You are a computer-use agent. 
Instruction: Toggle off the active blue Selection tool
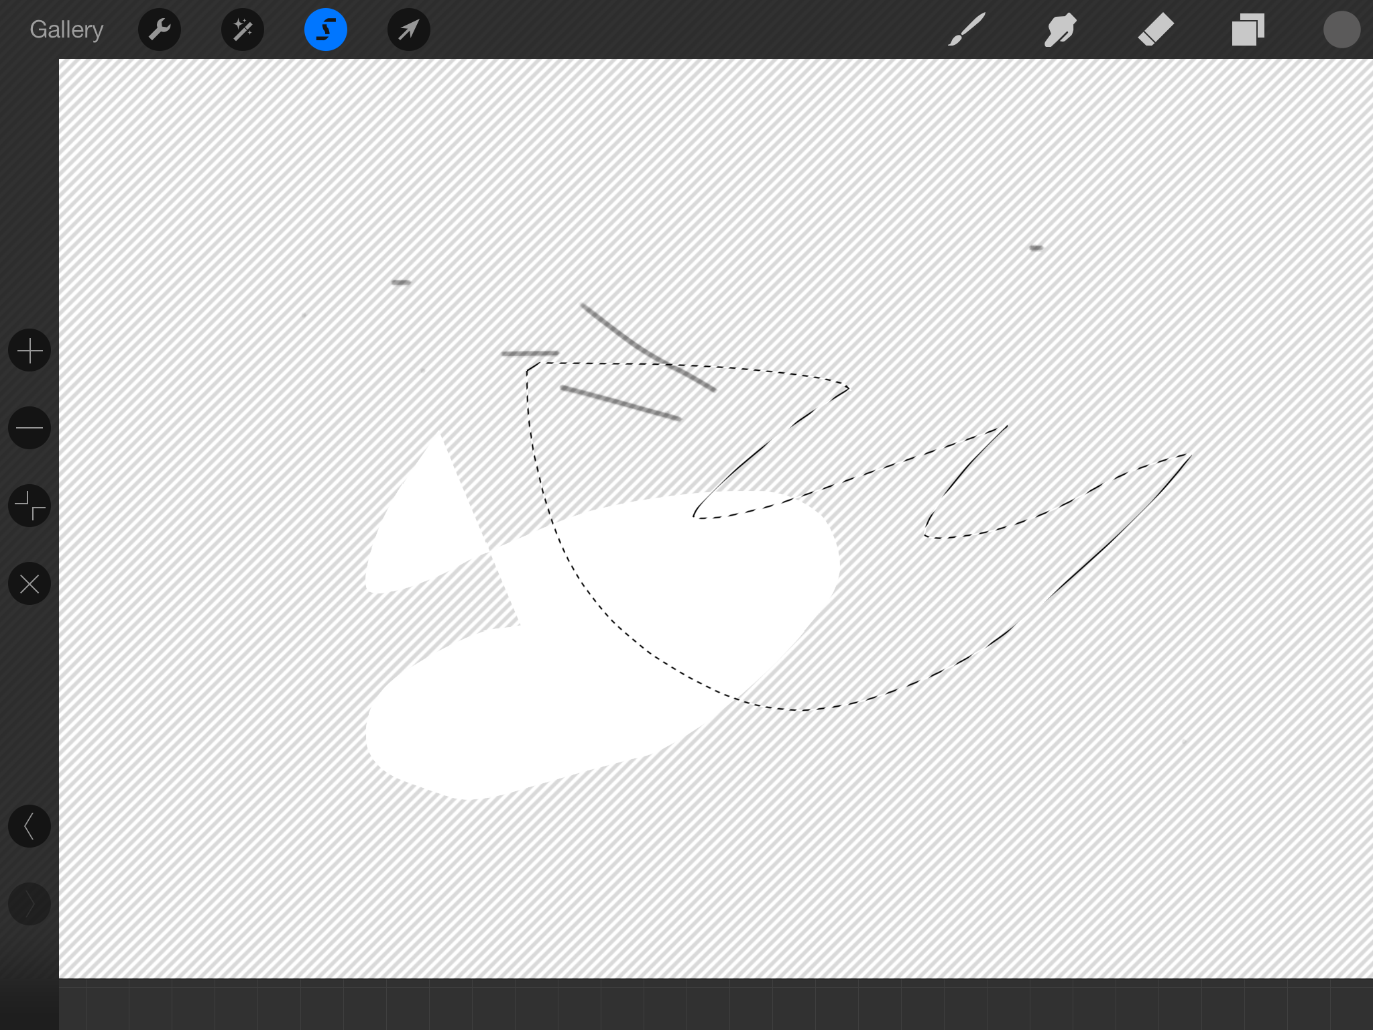pos(326,30)
